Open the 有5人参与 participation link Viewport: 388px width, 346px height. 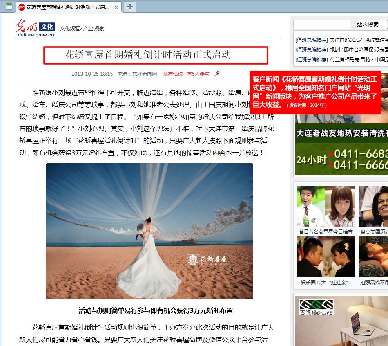click(x=198, y=74)
